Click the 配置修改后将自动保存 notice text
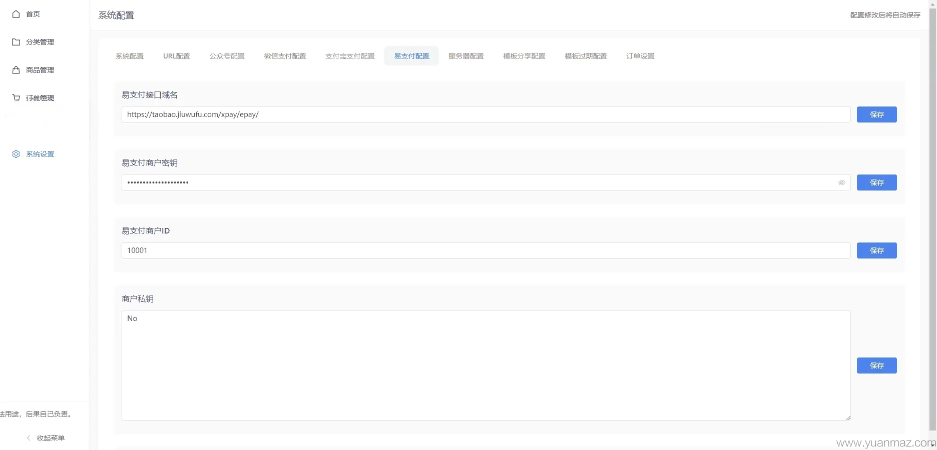 (x=885, y=15)
